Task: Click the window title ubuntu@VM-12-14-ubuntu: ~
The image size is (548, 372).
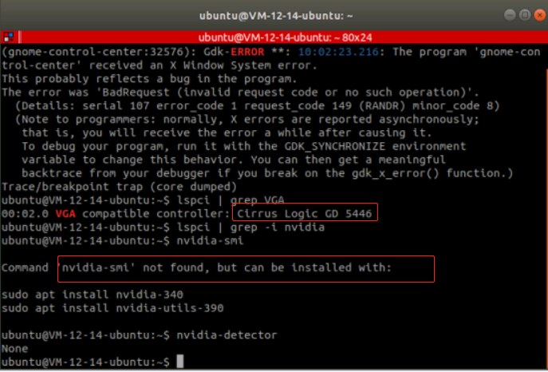Action: point(276,16)
